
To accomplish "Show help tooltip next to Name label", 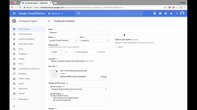I will pos(54,29).
